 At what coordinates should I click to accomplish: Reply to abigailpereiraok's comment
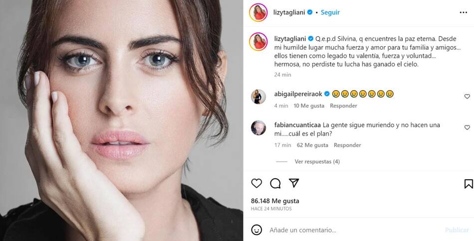pyautogui.click(x=343, y=106)
